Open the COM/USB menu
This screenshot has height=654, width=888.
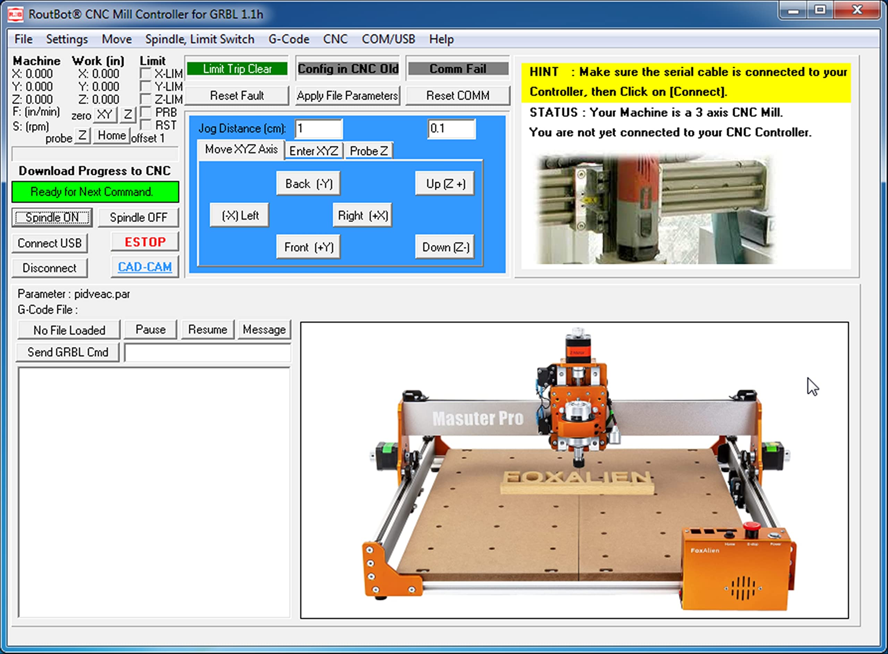[388, 39]
